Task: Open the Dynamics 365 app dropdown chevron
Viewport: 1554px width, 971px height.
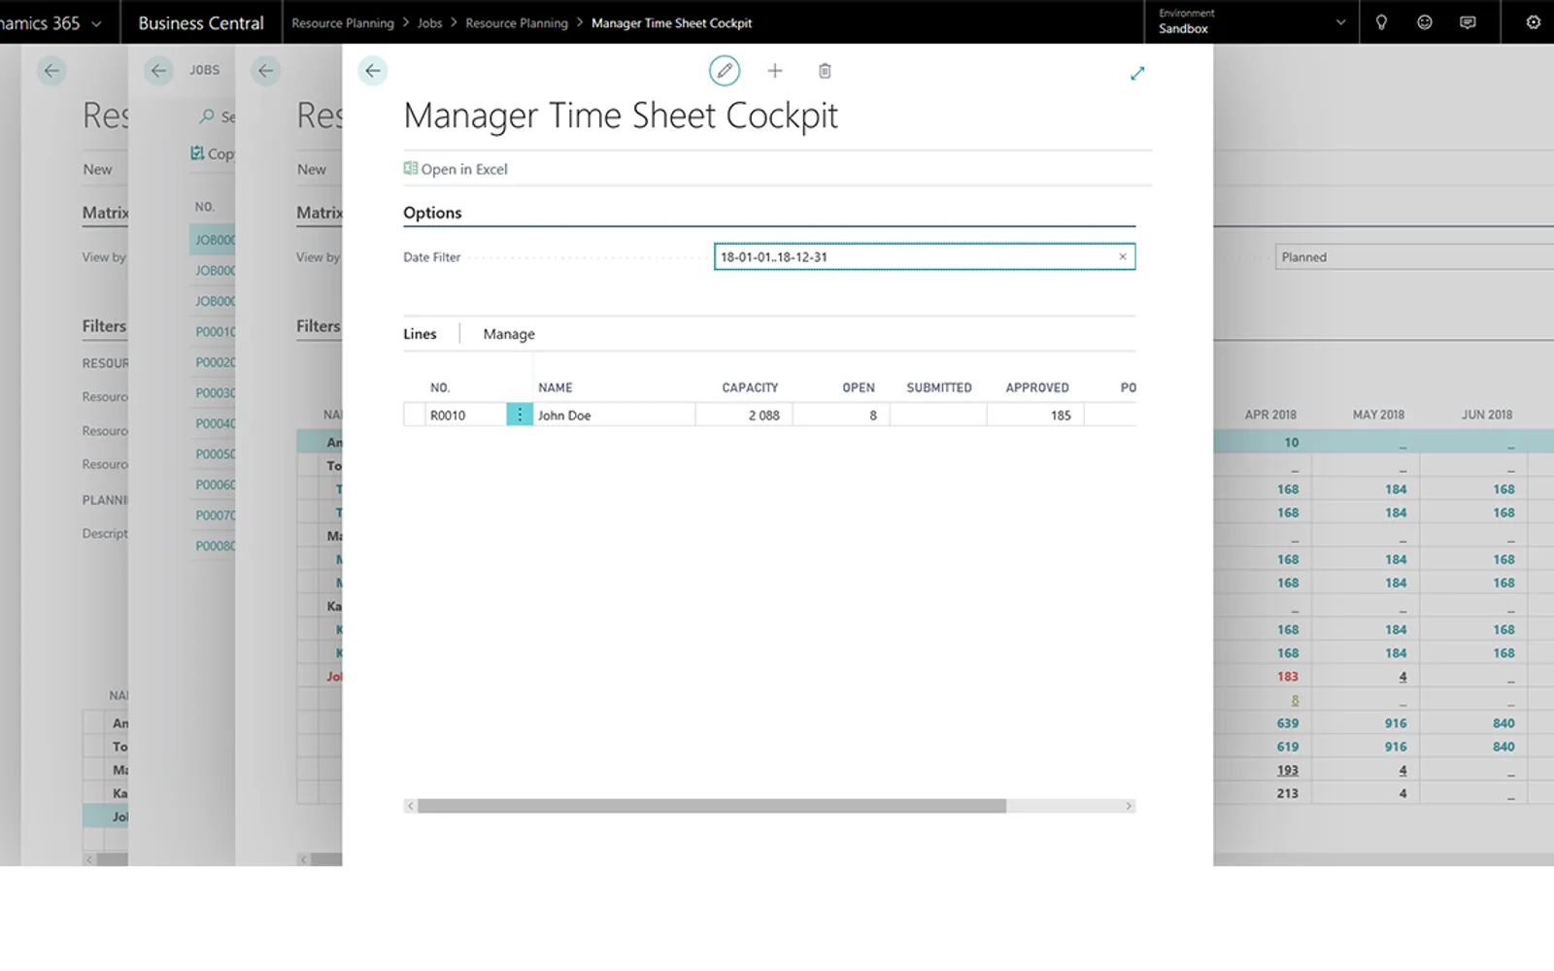Action: click(x=96, y=23)
